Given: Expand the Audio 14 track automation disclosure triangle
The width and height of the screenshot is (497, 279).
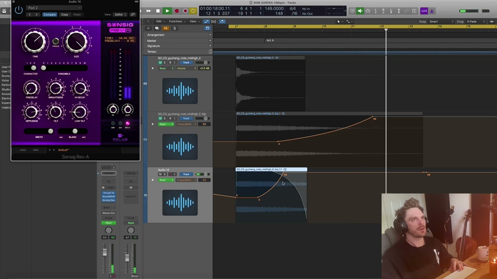Looking at the screenshot, I should click(x=153, y=180).
